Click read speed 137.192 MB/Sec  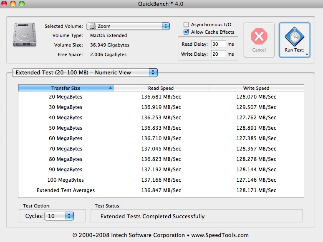point(161,170)
